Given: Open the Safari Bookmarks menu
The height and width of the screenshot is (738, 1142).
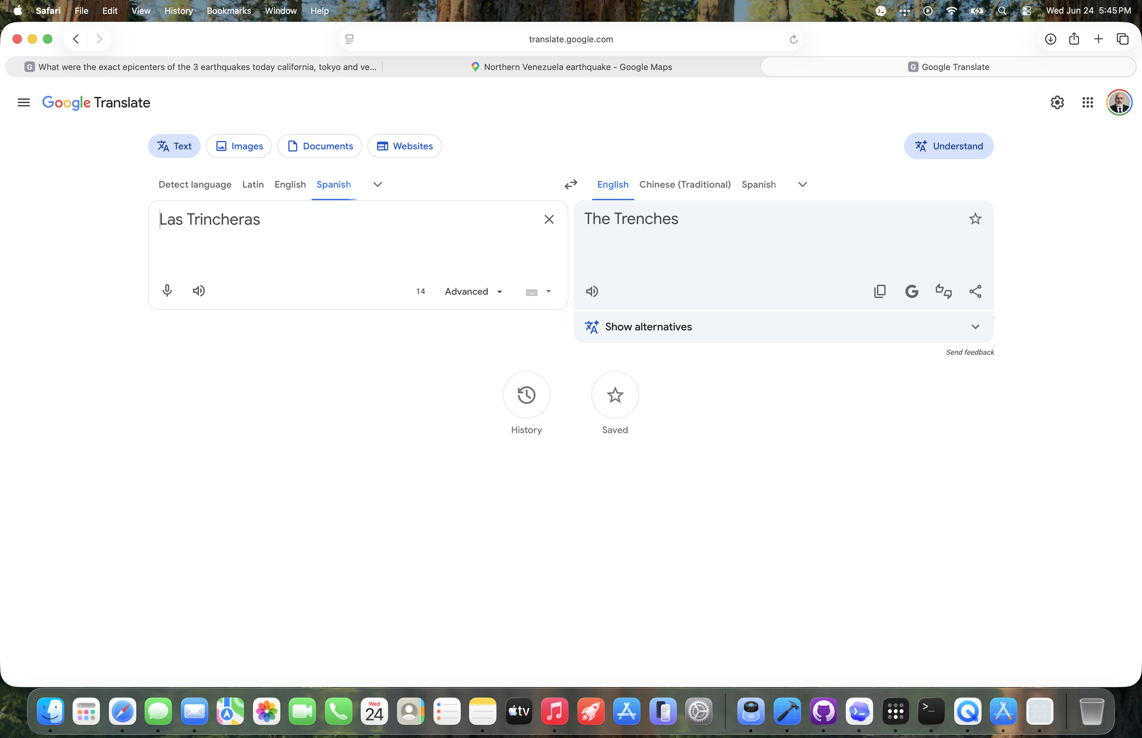Looking at the screenshot, I should (228, 11).
